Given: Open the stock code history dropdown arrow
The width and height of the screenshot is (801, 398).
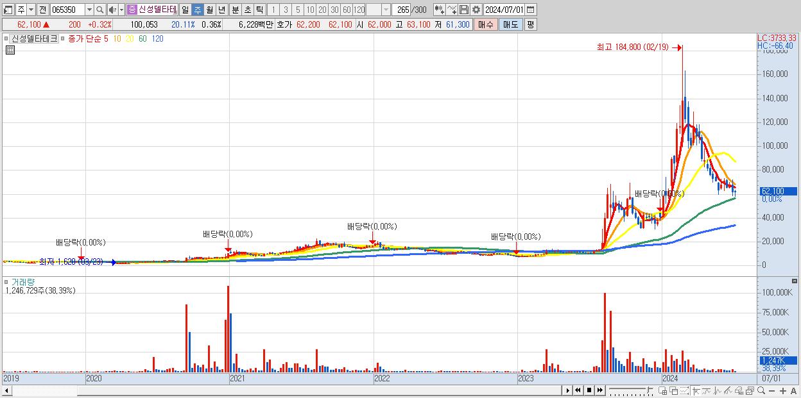Looking at the screenshot, I should tap(89, 10).
